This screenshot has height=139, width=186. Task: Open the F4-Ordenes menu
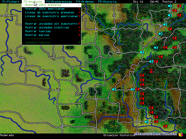click(x=85, y=2)
